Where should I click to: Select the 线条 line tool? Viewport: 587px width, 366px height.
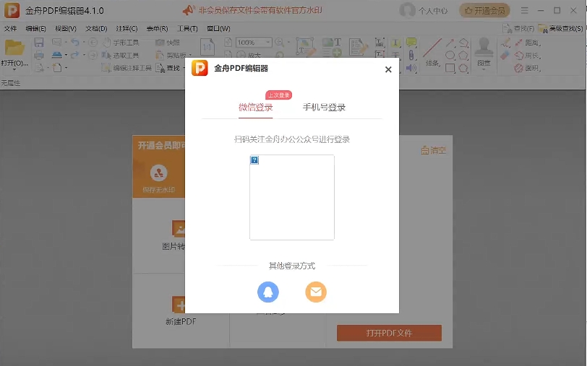click(432, 53)
